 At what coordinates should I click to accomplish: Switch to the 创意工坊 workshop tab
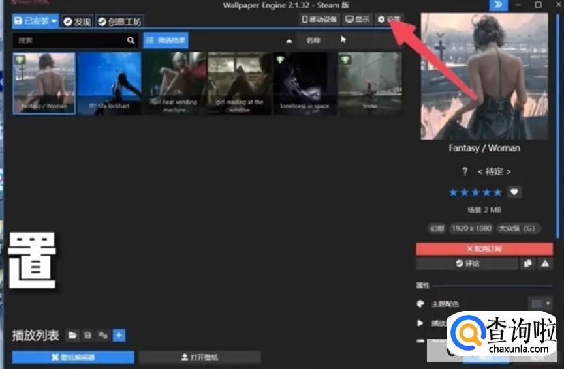(x=119, y=22)
